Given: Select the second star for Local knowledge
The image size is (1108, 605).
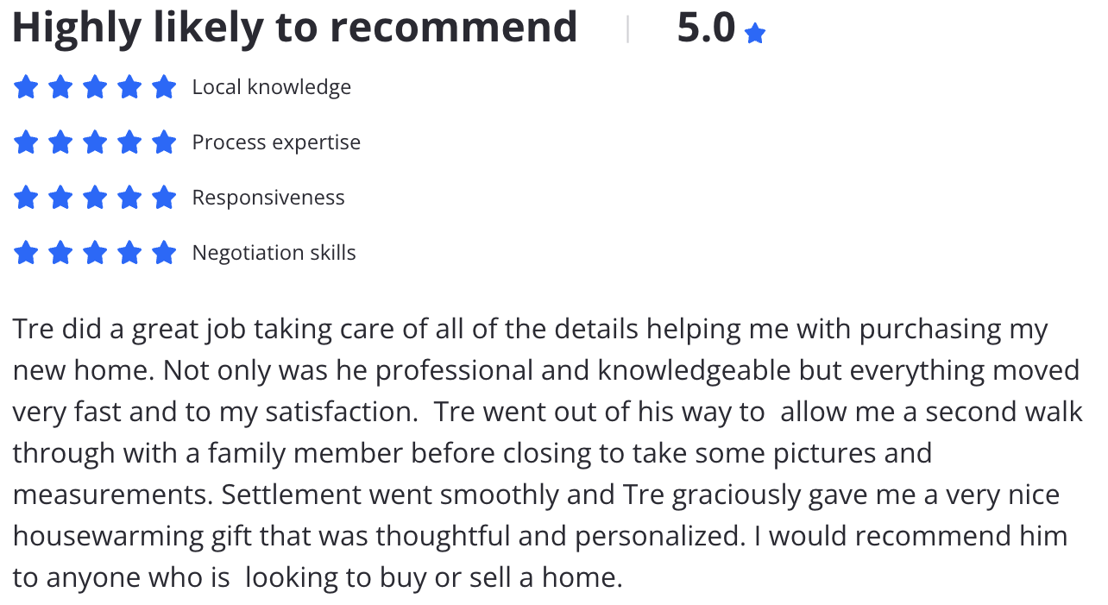Looking at the screenshot, I should click(x=60, y=87).
